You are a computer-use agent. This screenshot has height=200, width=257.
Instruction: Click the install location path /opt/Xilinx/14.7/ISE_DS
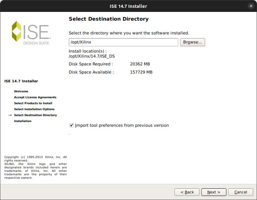click(x=92, y=56)
